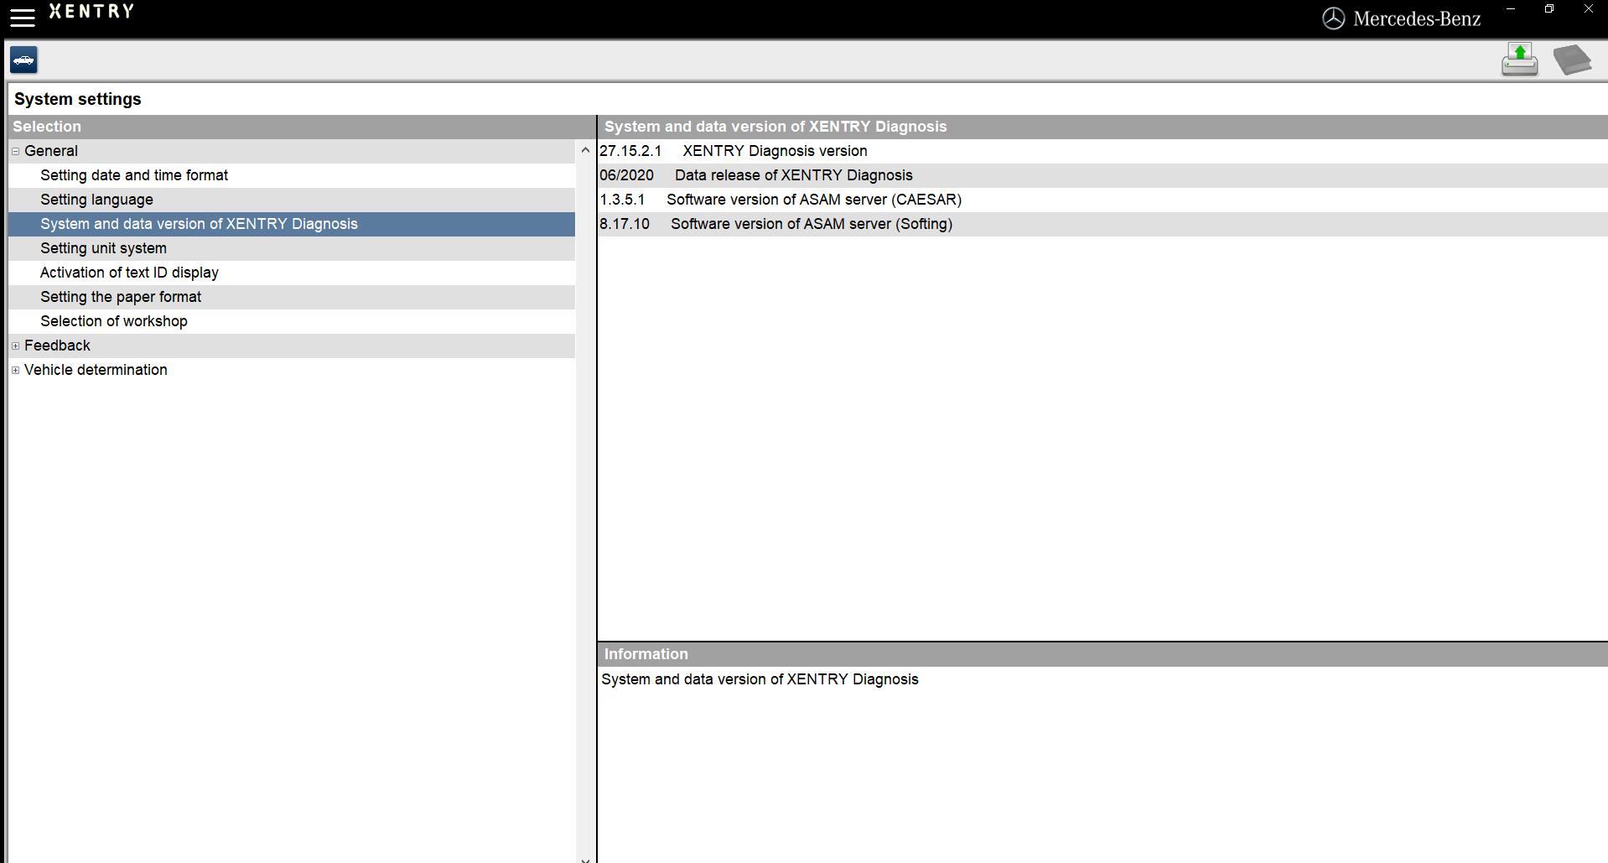Close the XENTRY window
Screen dimensions: 1608x863
point(1588,9)
